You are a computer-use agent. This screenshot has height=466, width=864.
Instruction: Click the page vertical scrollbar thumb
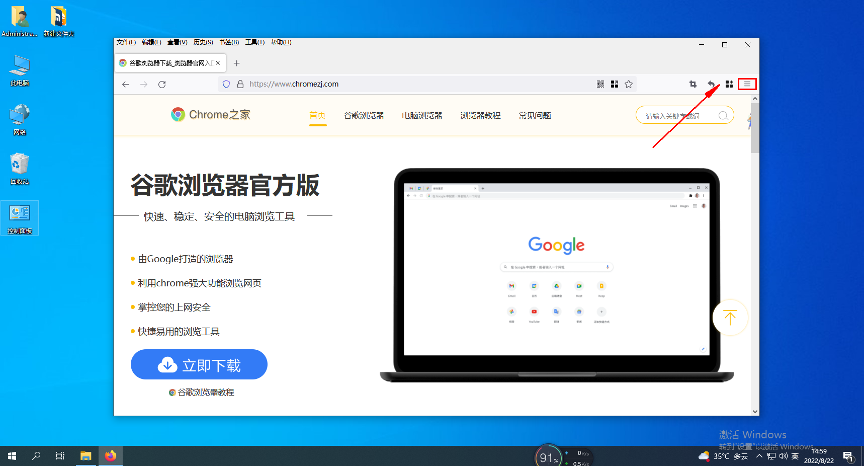pyautogui.click(x=755, y=128)
